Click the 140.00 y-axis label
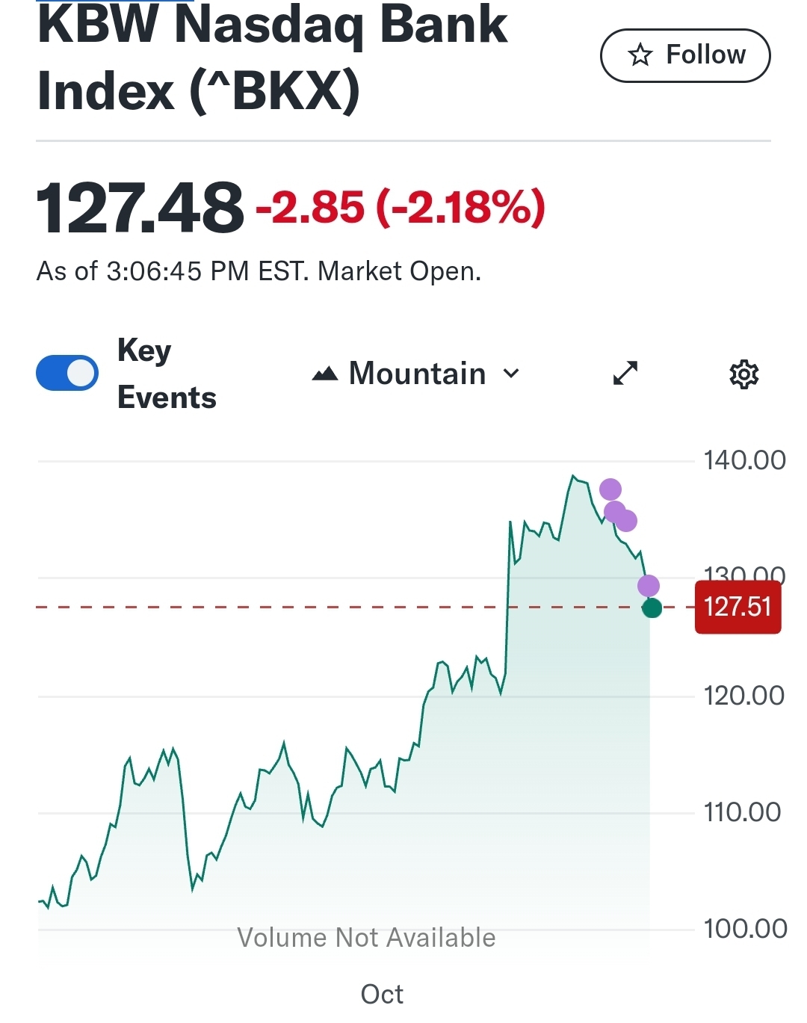Image resolution: width=807 pixels, height=1023 pixels. (x=744, y=460)
